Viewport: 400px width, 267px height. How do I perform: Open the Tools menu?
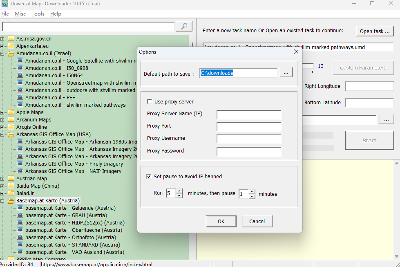[38, 13]
